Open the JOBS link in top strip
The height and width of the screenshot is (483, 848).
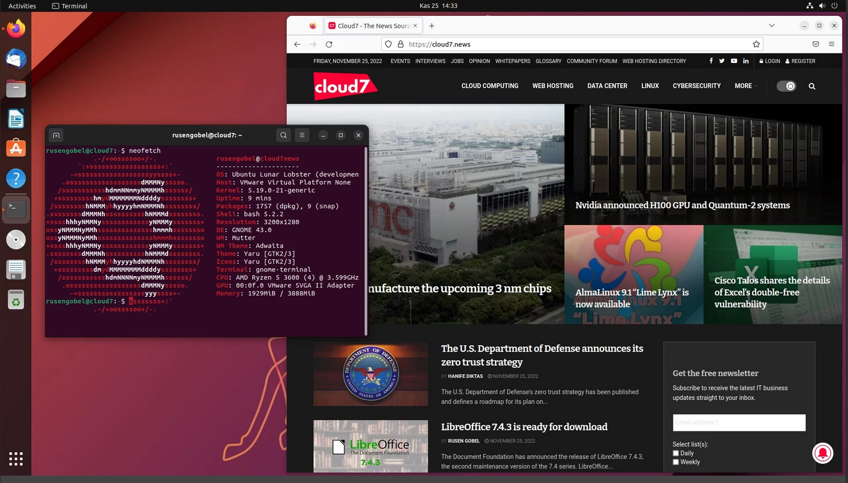[457, 61]
